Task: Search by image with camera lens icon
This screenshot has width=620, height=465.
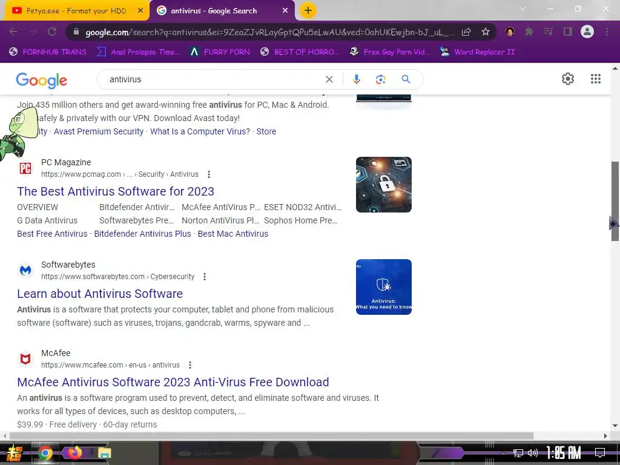Action: (380, 79)
